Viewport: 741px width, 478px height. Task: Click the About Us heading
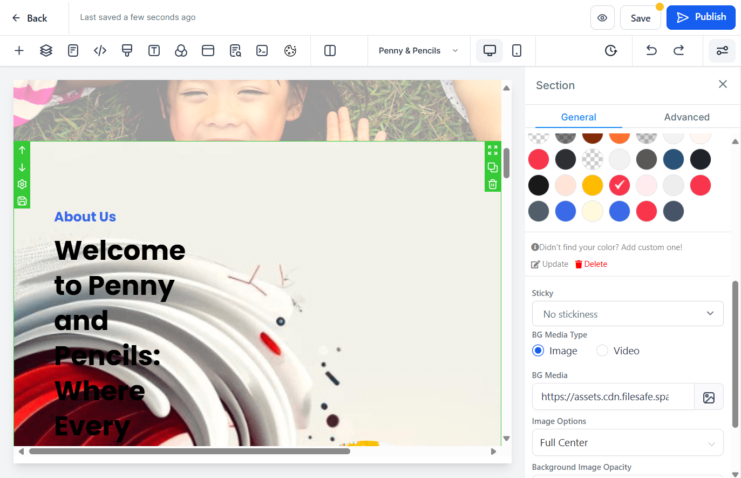85,217
